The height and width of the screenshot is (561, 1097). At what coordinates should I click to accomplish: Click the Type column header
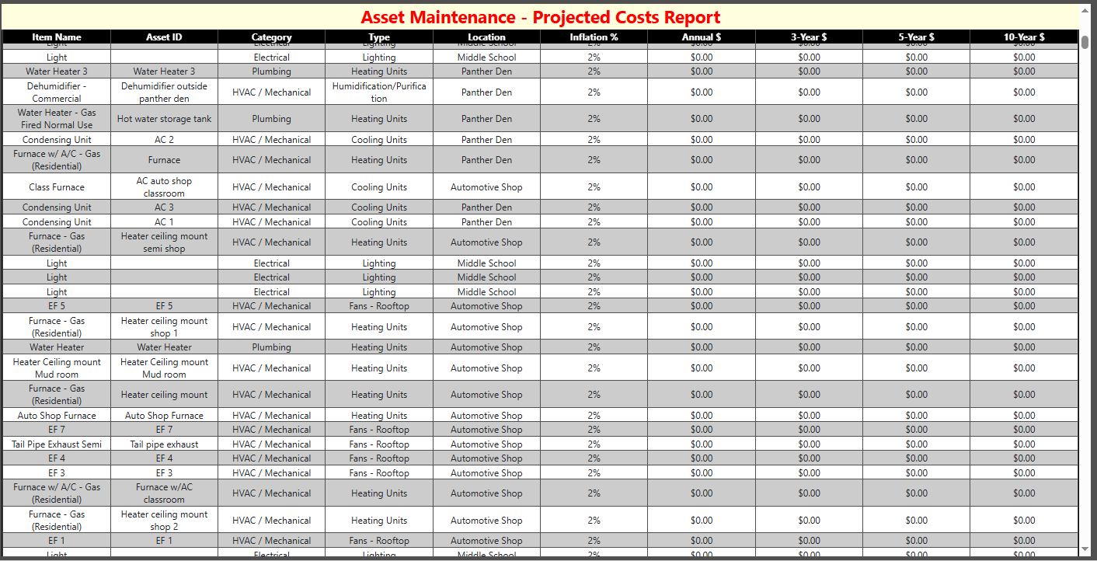[x=378, y=37]
